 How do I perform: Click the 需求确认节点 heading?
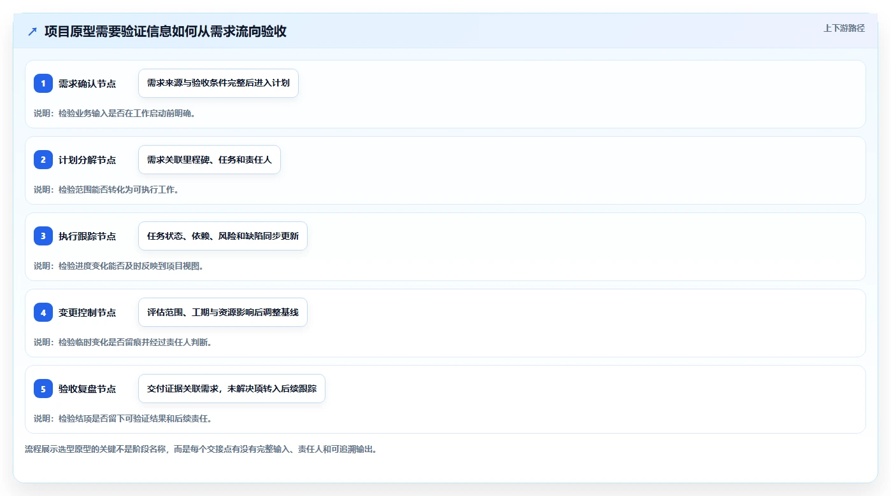click(x=87, y=84)
